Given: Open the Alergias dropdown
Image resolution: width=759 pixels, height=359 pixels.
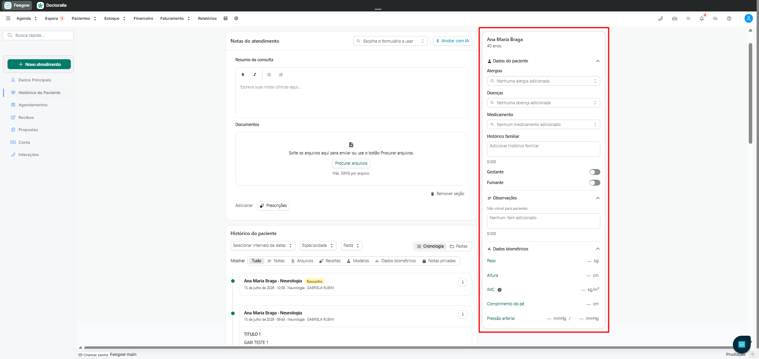Looking at the screenshot, I should click(x=543, y=81).
